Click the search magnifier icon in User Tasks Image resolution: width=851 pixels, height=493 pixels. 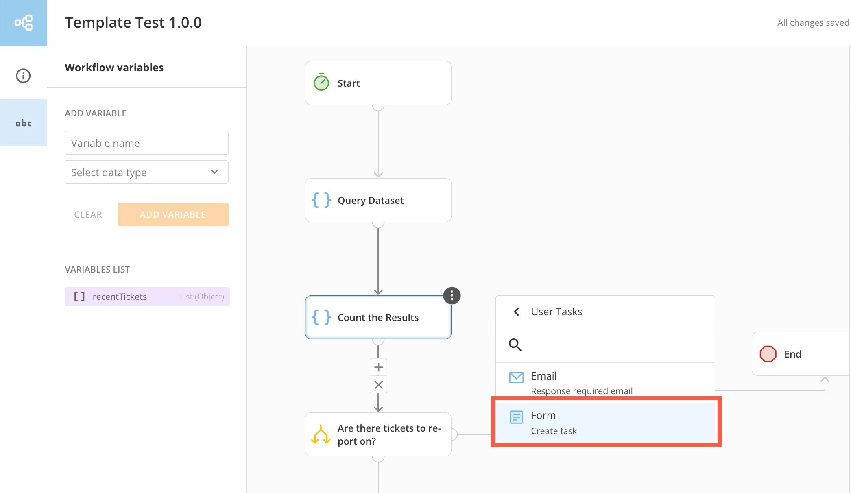point(515,345)
